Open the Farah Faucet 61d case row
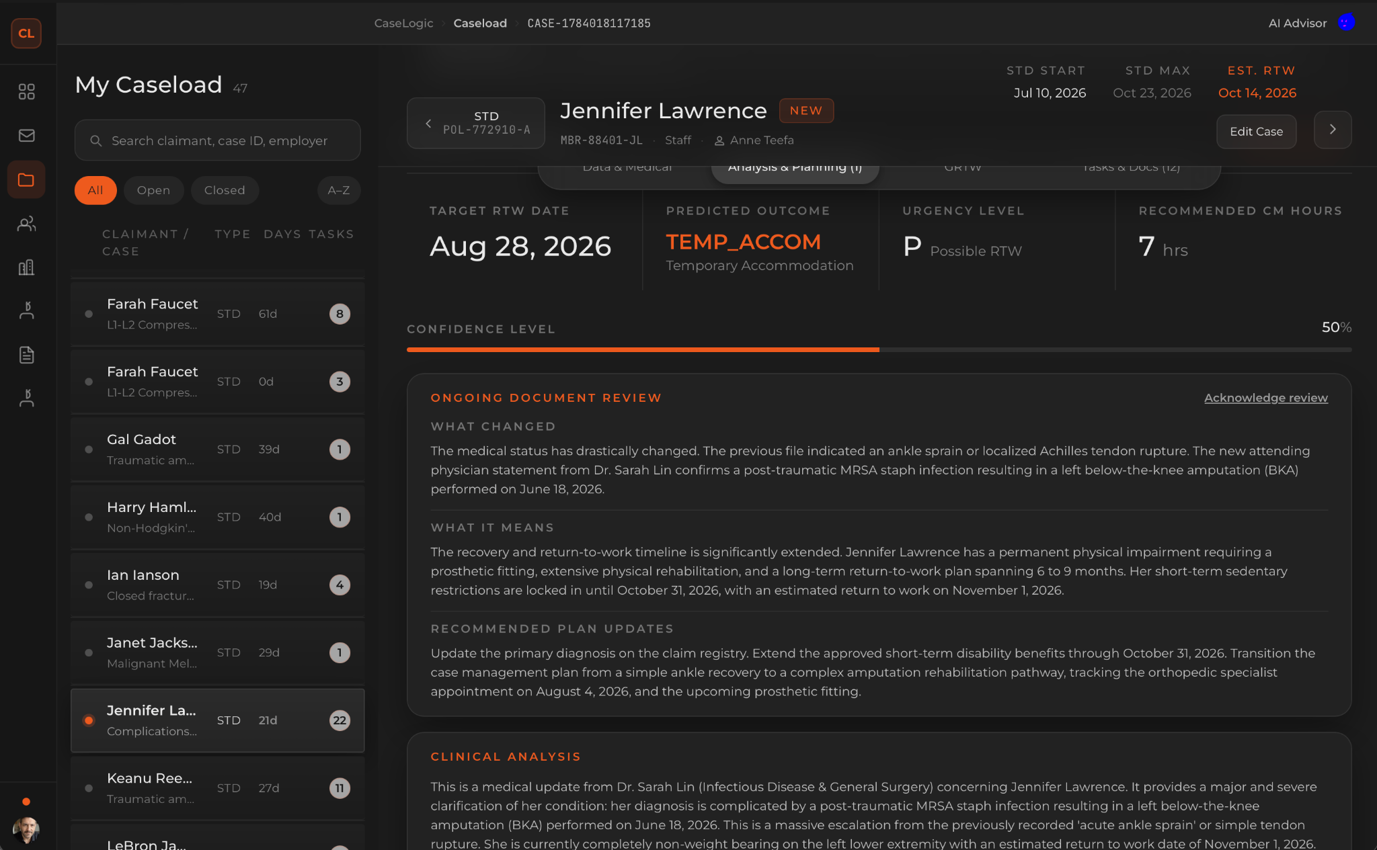Viewport: 1377px width, 850px height. click(218, 314)
